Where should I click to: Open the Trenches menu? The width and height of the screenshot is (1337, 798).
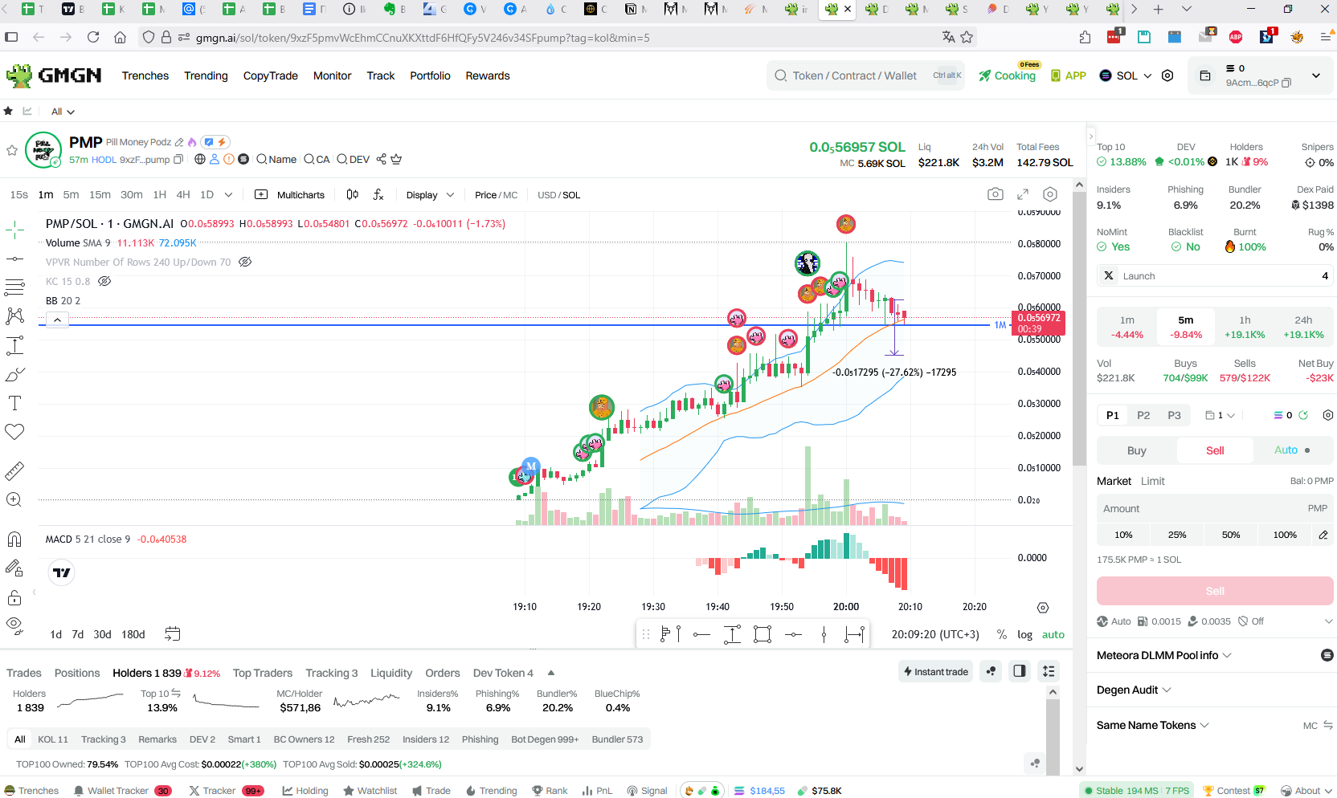coord(145,75)
